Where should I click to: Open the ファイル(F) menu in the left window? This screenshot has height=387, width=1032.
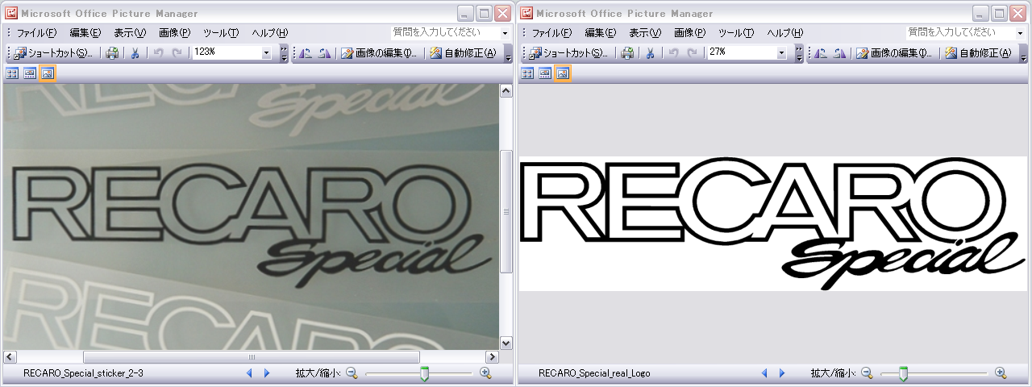click(36, 33)
